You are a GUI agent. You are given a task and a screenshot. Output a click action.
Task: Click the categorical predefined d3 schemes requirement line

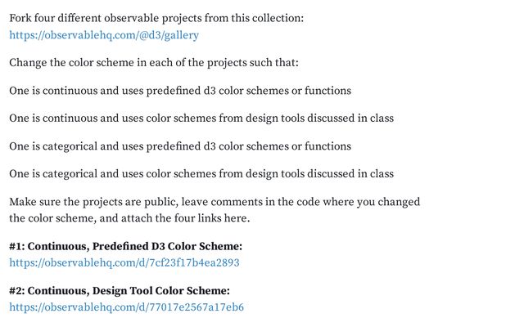click(x=180, y=146)
